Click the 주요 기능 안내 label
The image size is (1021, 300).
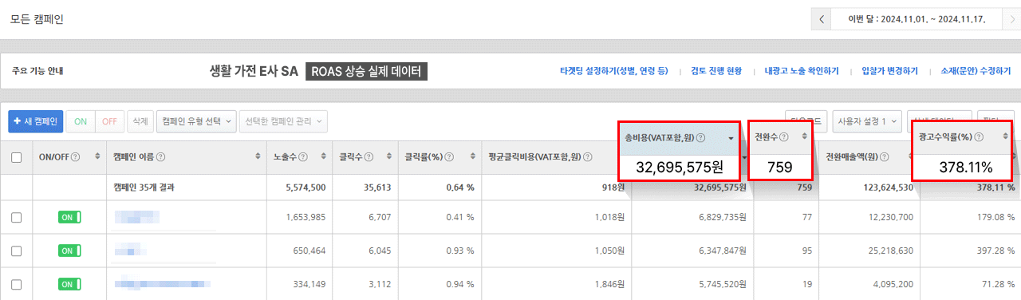tap(37, 71)
